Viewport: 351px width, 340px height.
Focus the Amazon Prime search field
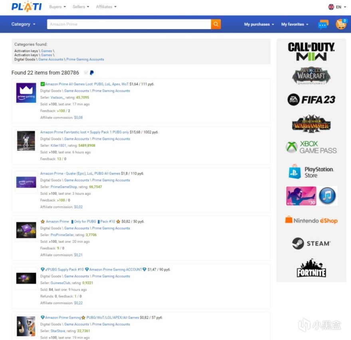coord(129,24)
